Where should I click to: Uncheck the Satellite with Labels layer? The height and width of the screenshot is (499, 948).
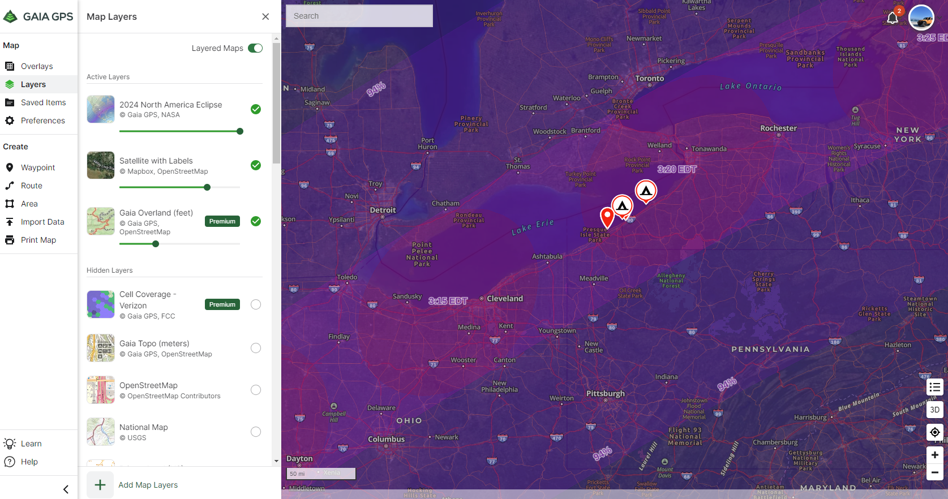click(x=256, y=165)
